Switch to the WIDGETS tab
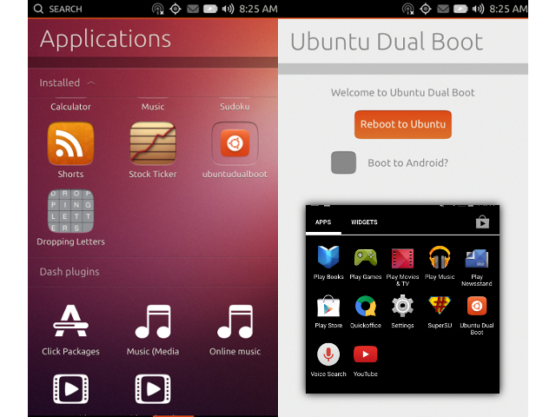This screenshot has width=556, height=417. (364, 222)
